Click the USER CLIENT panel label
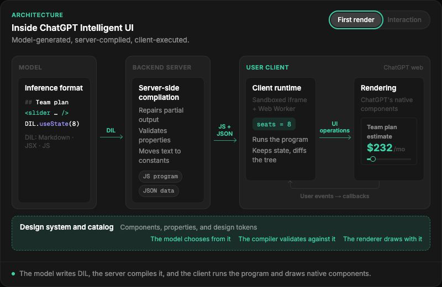 (x=267, y=67)
